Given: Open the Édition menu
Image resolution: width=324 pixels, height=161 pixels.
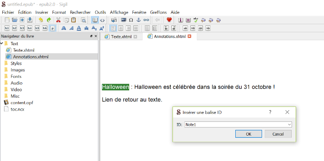Looking at the screenshot, I should (25, 13).
